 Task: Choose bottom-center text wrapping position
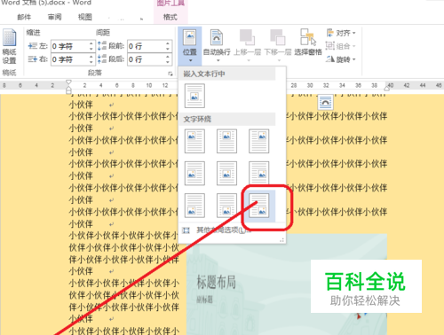click(x=226, y=206)
